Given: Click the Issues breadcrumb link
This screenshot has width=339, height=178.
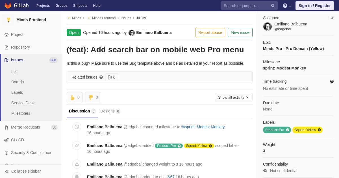Looking at the screenshot, I should coord(126,18).
